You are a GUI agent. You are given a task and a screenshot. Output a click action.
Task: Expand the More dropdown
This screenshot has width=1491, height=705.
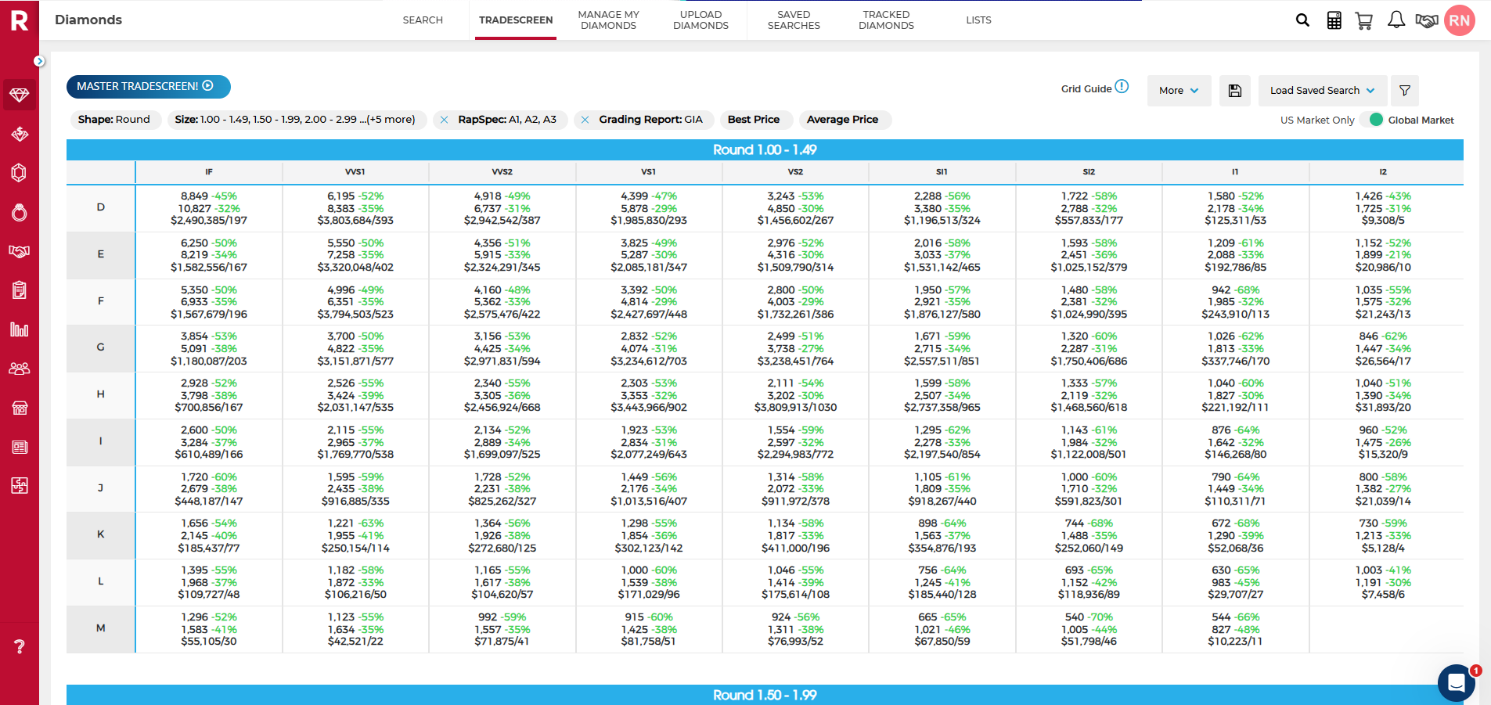pyautogui.click(x=1179, y=91)
